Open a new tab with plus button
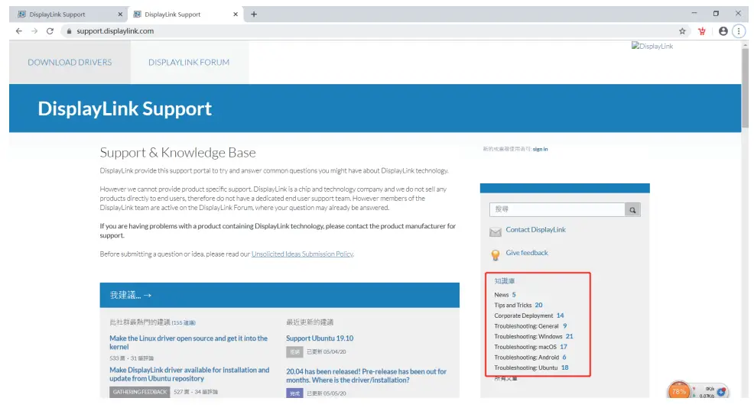The width and height of the screenshot is (754, 411). click(254, 15)
